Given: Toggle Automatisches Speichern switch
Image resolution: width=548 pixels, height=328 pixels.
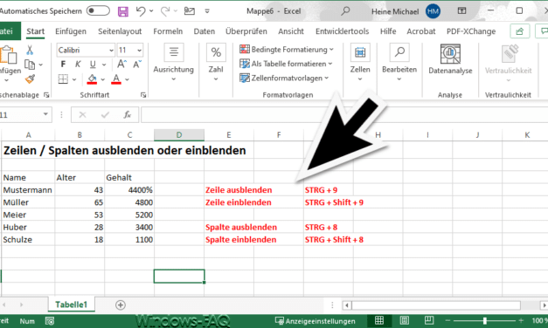Looking at the screenshot, I should [98, 10].
